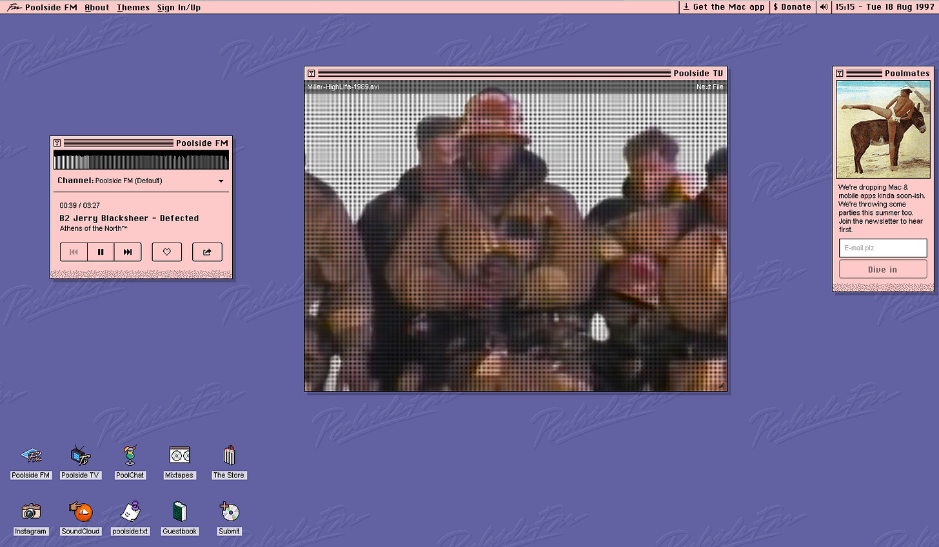Click Next File in Poolside TV

[x=709, y=87]
